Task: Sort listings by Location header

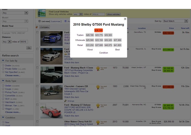Action: point(142,28)
